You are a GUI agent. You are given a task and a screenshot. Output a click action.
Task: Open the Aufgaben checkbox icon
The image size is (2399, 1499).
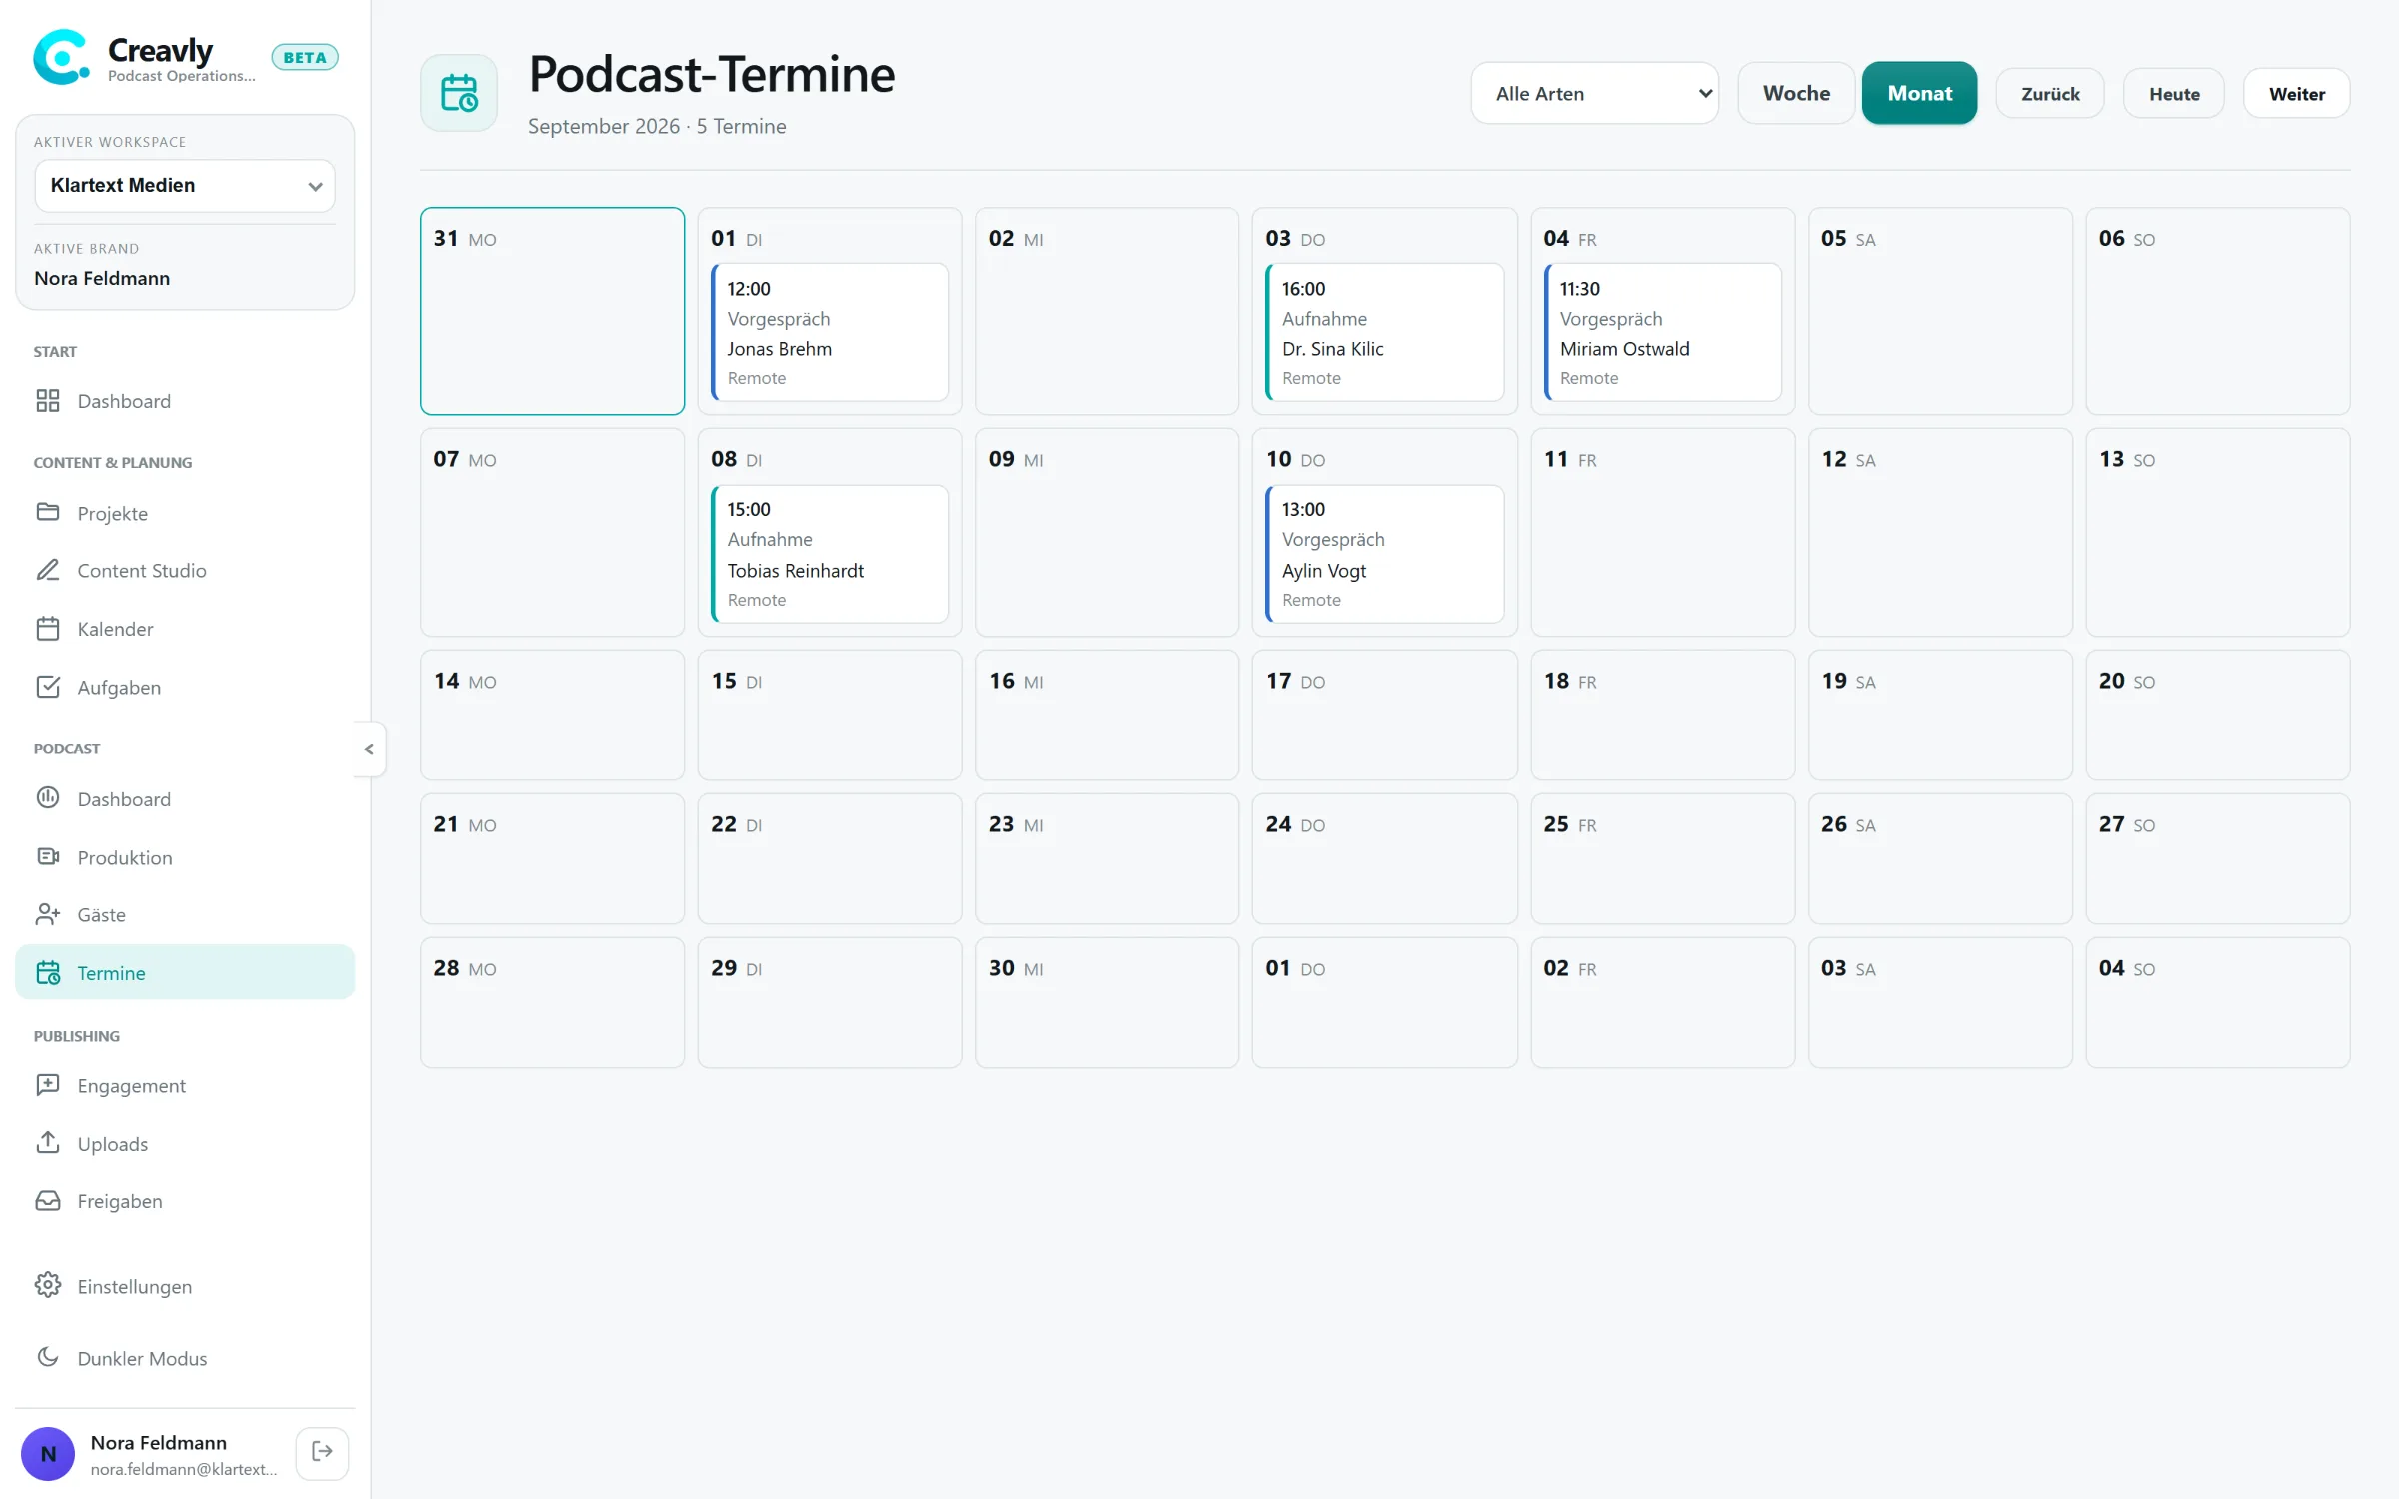(48, 687)
